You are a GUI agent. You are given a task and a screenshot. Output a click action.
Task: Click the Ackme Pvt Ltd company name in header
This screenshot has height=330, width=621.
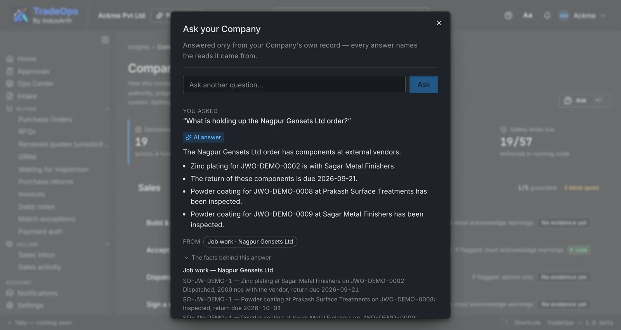pyautogui.click(x=121, y=16)
